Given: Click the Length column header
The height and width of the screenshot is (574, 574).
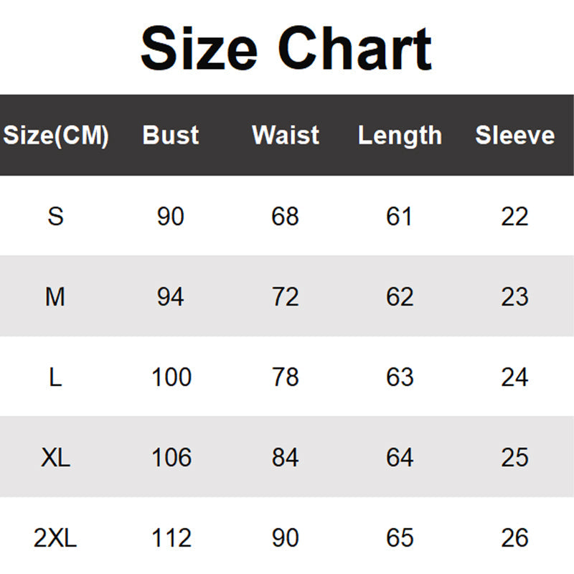Looking at the screenshot, I should [400, 135].
